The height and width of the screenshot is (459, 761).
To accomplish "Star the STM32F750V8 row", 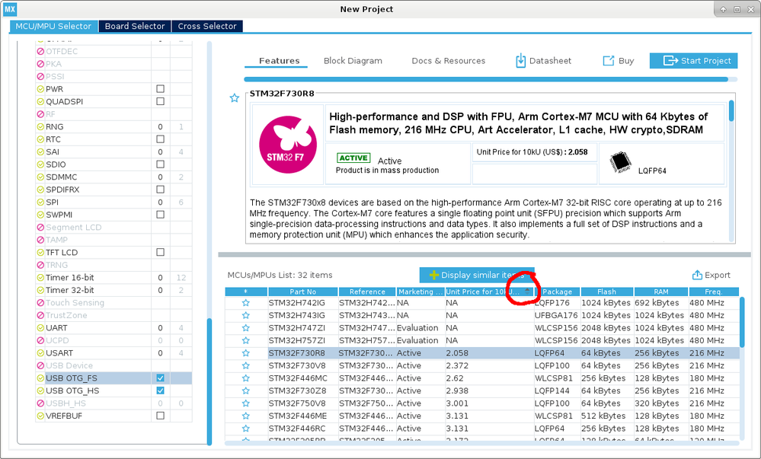I will coord(246,403).
